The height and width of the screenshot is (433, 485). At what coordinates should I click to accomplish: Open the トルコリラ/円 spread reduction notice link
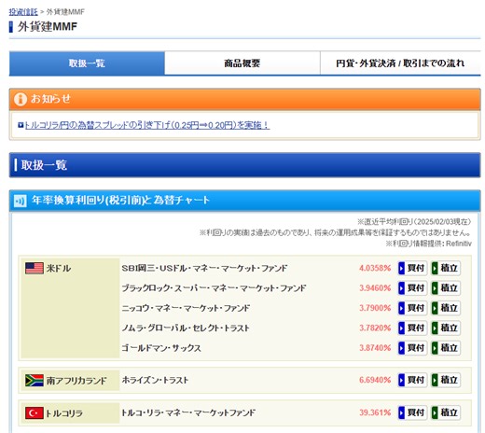click(x=146, y=125)
